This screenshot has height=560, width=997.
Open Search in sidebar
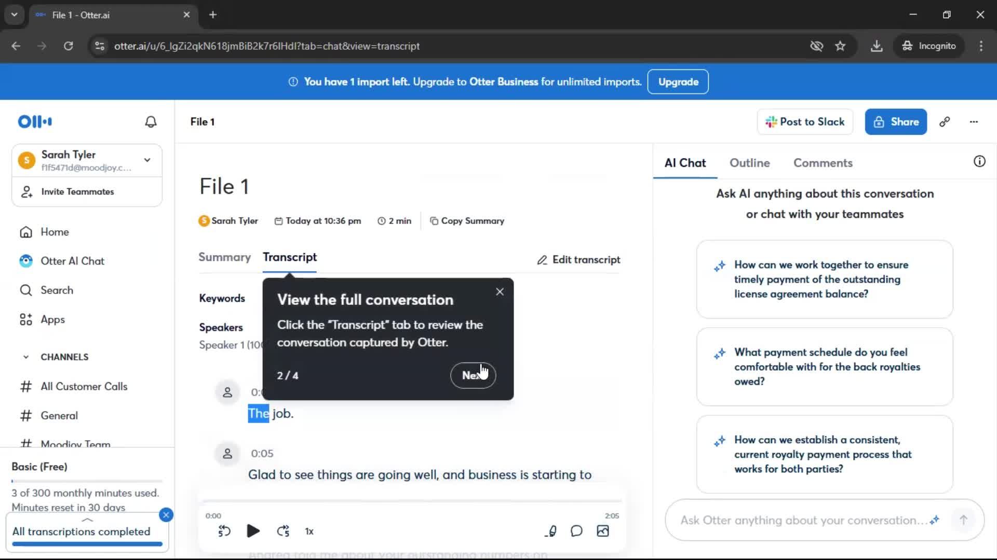pos(46,290)
